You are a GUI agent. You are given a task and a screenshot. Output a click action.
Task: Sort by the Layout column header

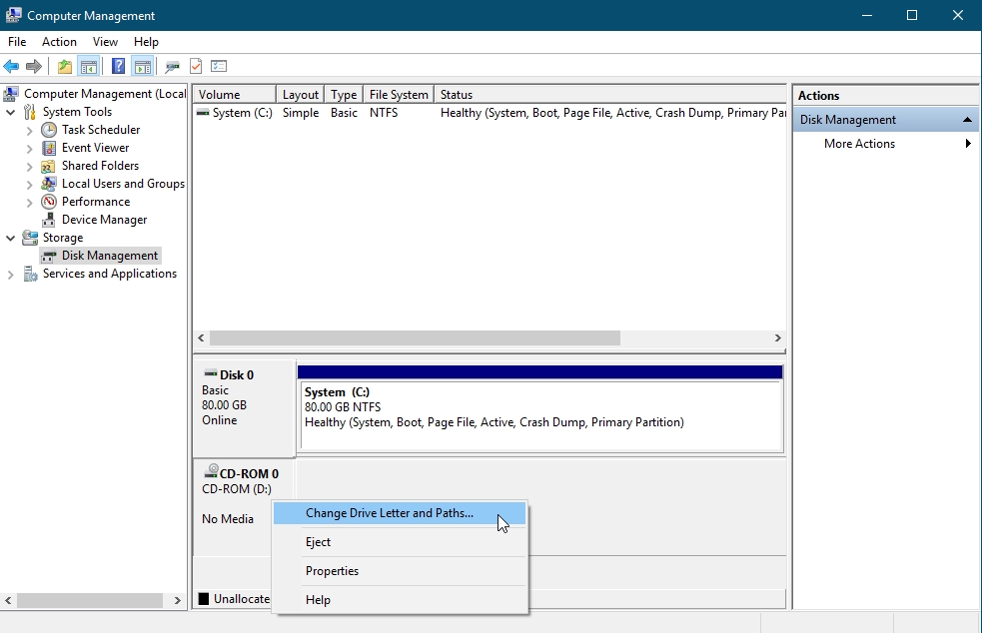point(300,95)
